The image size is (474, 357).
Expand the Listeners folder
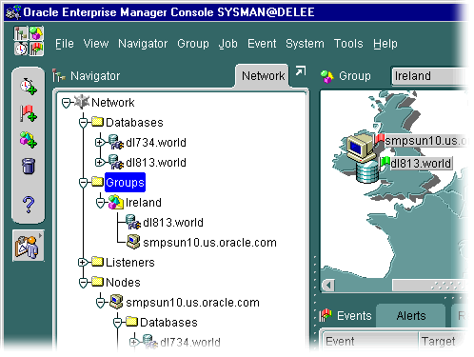pos(83,262)
